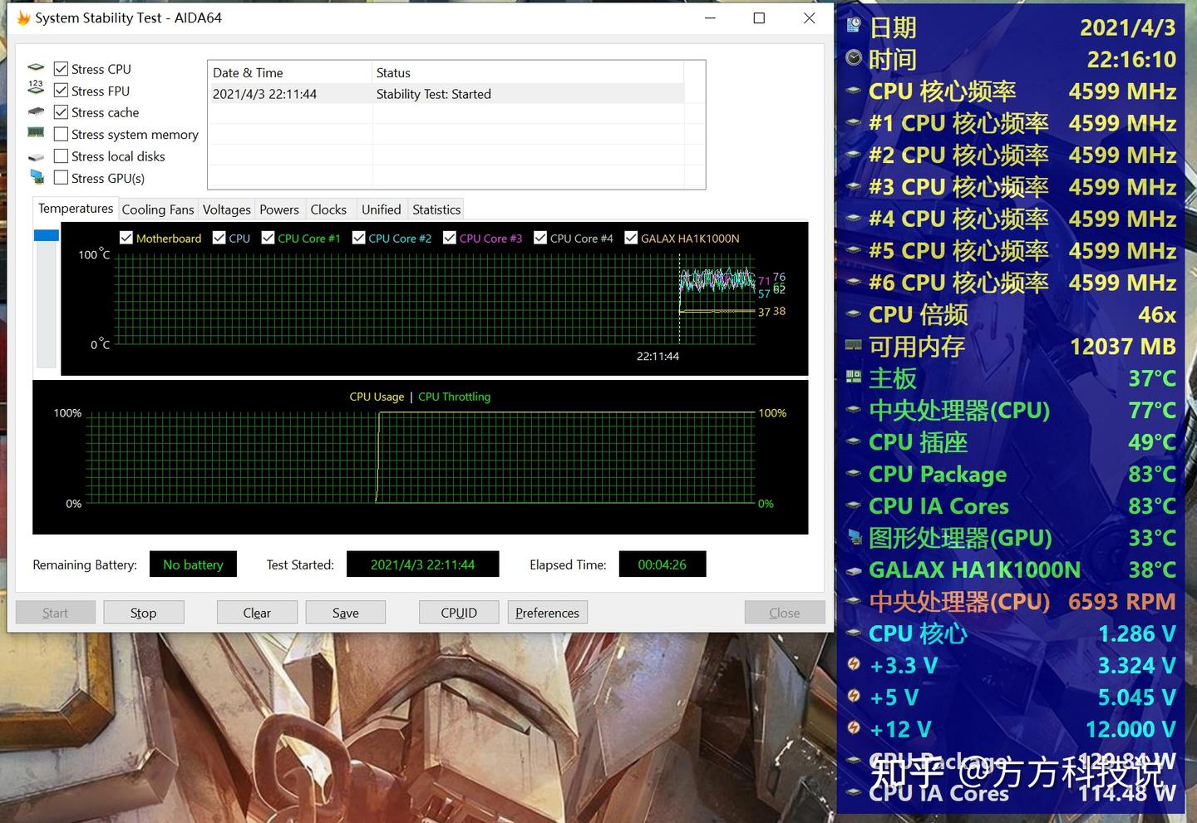The height and width of the screenshot is (823, 1197).
Task: Toggle the CPU Core #3 graph legend checkbox
Action: tap(449, 238)
